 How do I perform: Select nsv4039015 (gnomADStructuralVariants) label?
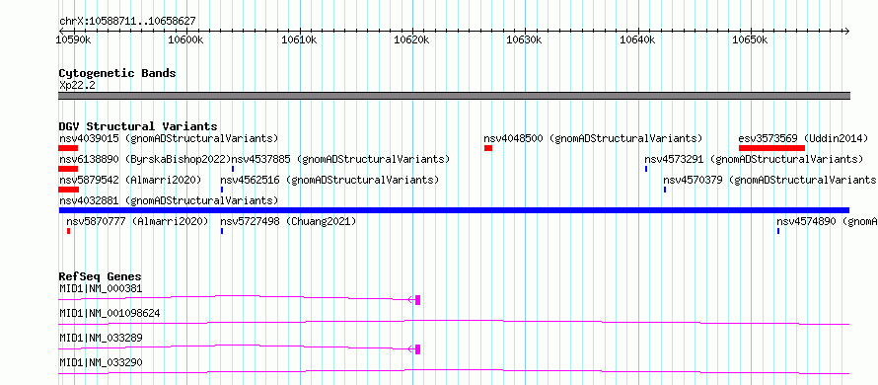coord(169,138)
